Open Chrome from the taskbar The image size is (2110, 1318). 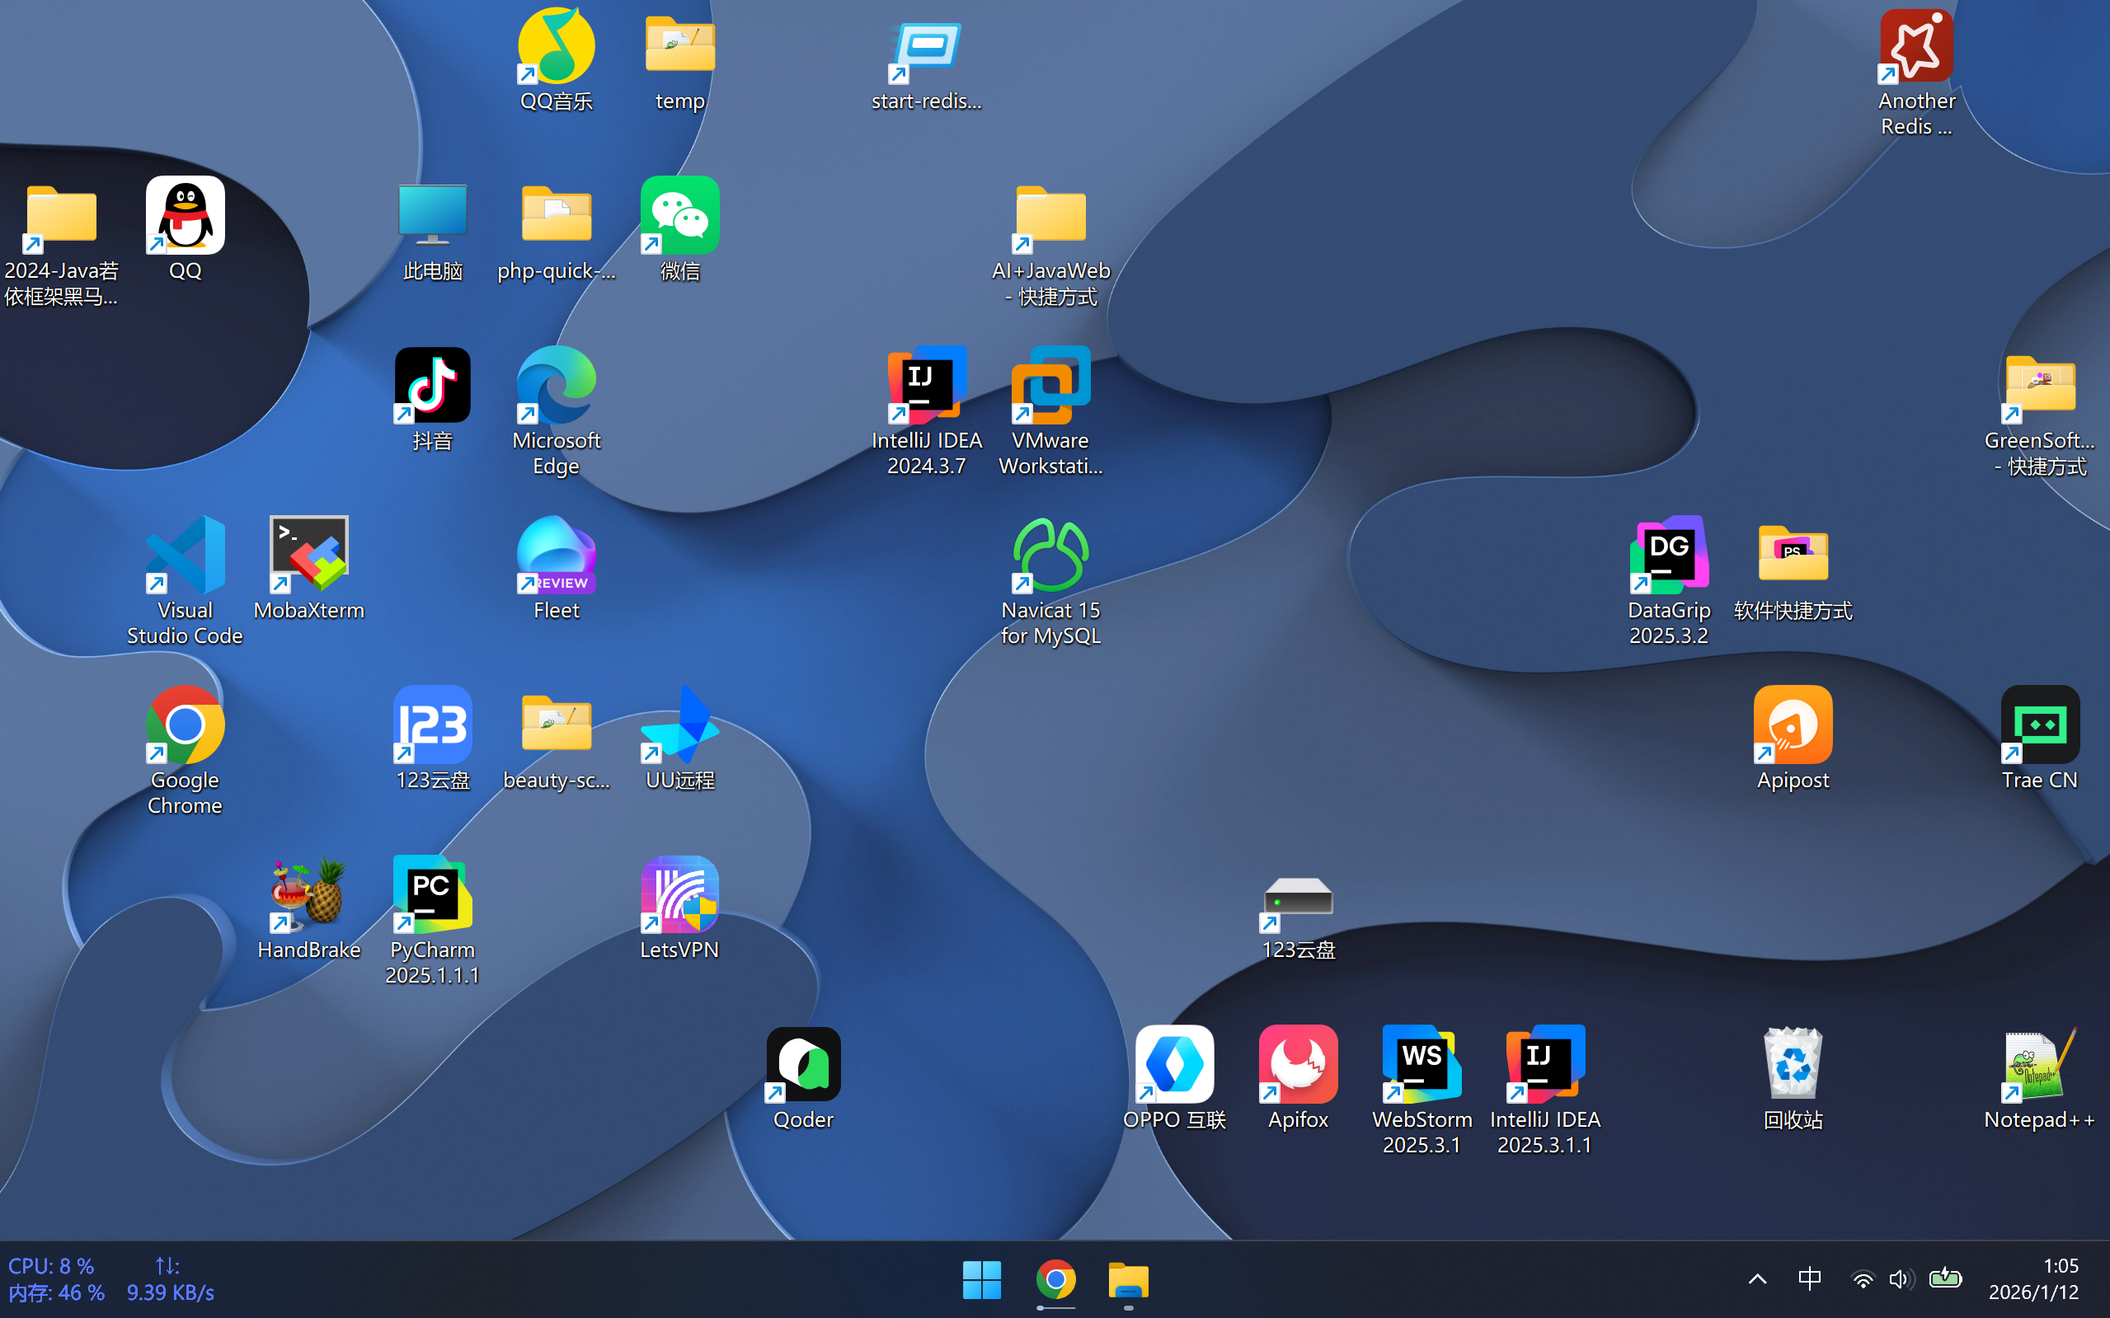click(x=1055, y=1279)
